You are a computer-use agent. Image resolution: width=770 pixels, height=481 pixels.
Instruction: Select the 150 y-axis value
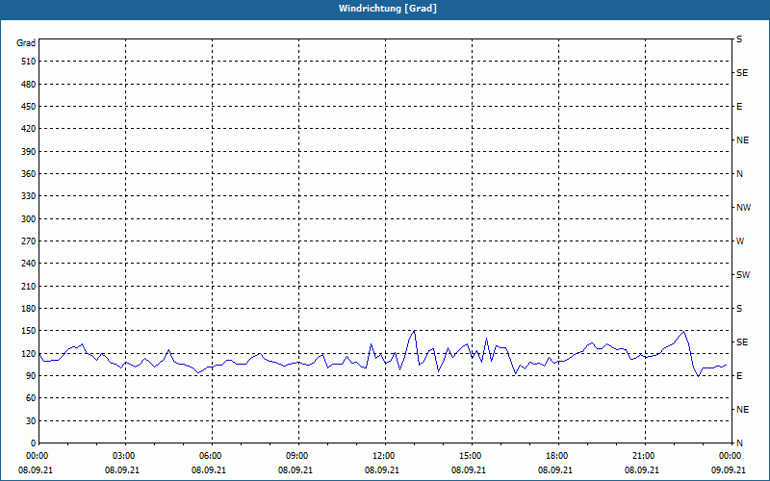(x=29, y=331)
